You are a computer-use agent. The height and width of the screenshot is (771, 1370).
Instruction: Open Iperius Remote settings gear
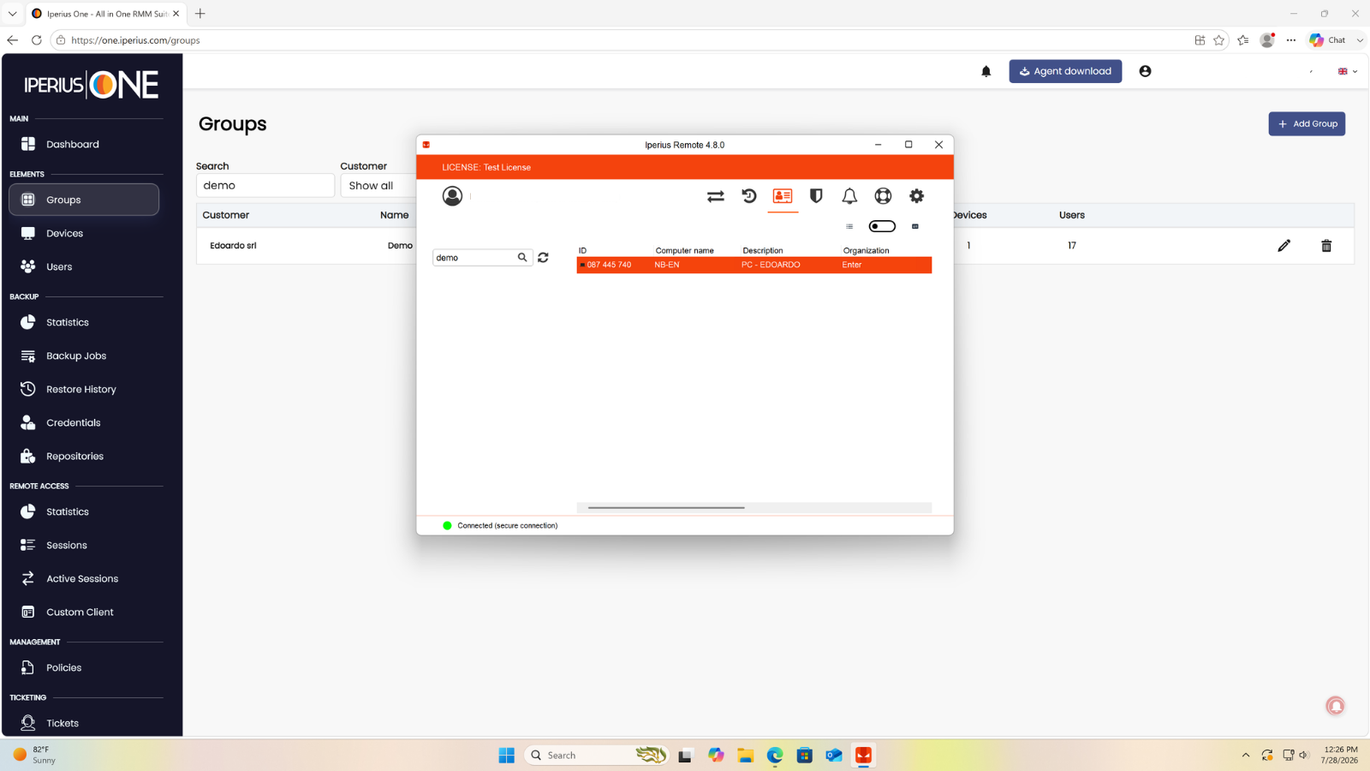click(917, 196)
